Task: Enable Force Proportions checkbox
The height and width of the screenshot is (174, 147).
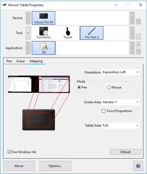Action: point(103,111)
